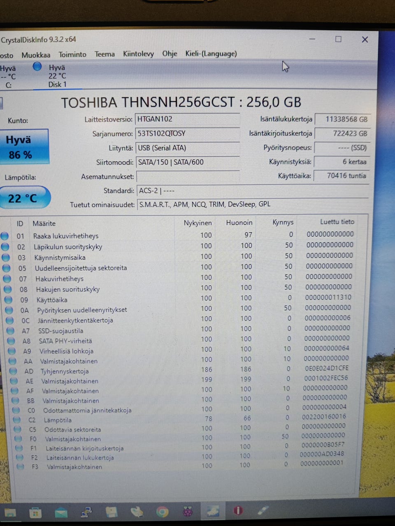
Task: Click the Standardi field ACS-2
Action: pyautogui.click(x=252, y=191)
